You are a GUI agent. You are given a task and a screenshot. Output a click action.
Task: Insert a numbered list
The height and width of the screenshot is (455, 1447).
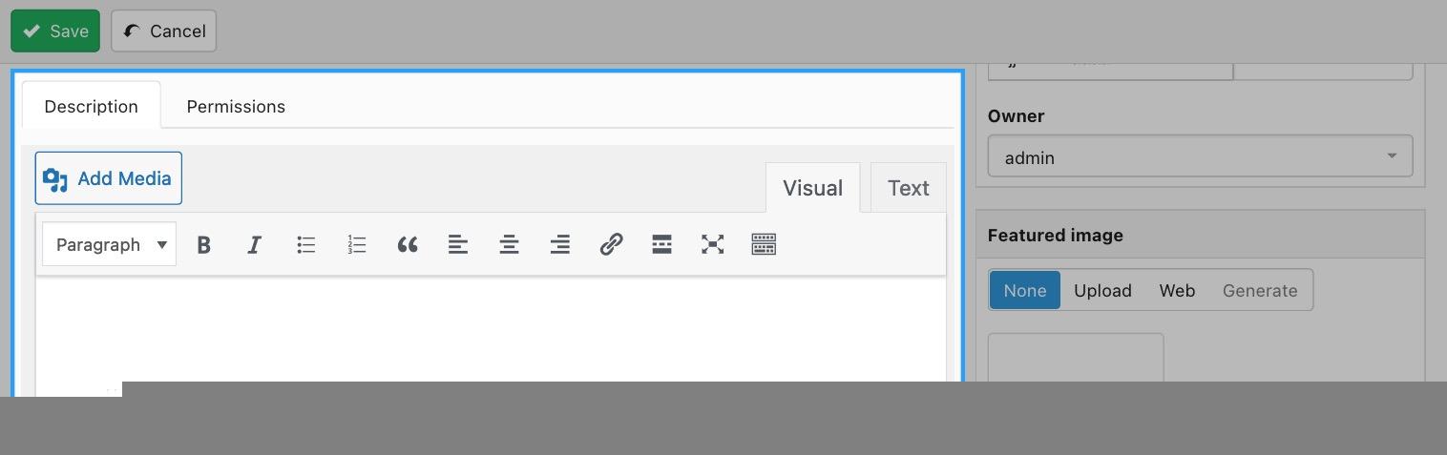tap(357, 245)
